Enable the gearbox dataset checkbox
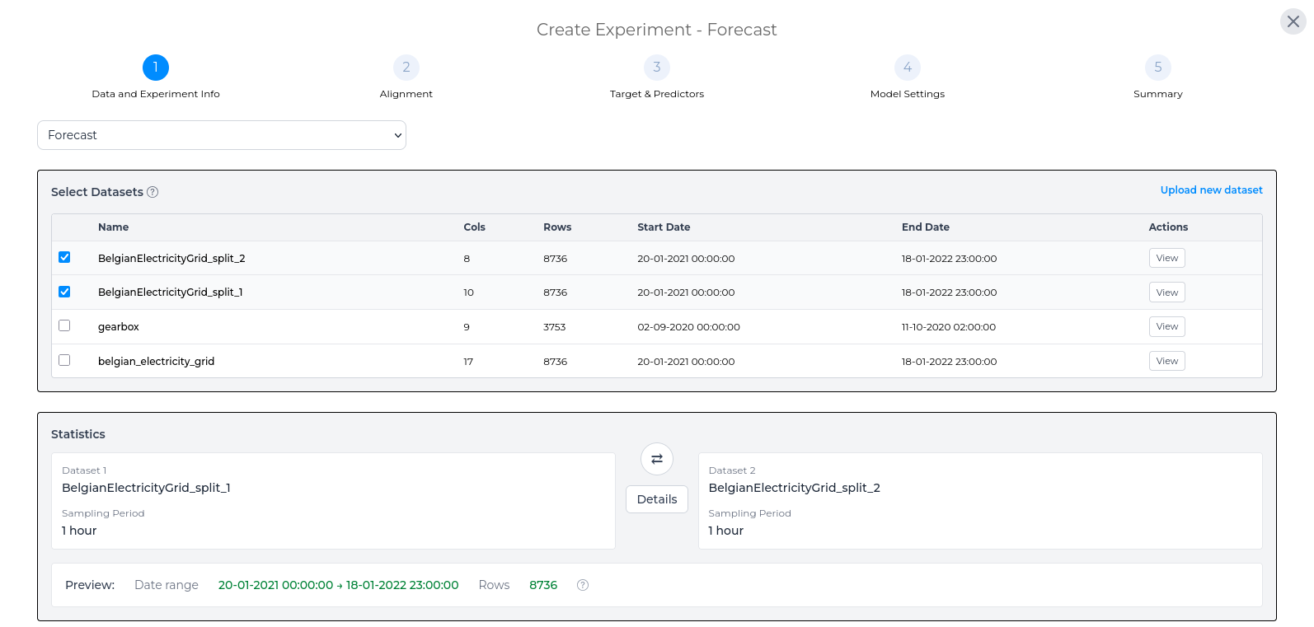Image resolution: width=1314 pixels, height=627 pixels. click(64, 325)
